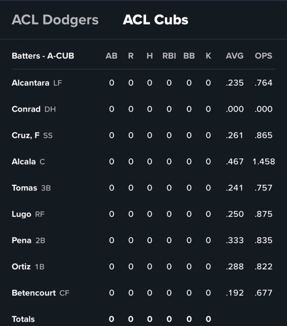Open Alcantara's player profile
The height and width of the screenshot is (326, 287).
tap(30, 83)
